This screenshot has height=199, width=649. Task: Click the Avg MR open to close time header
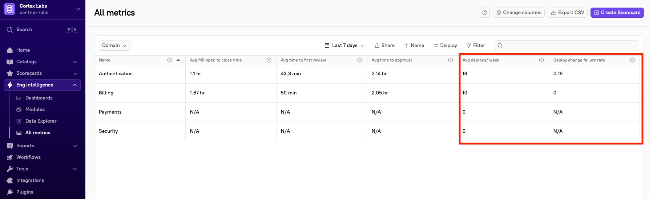pyautogui.click(x=216, y=60)
